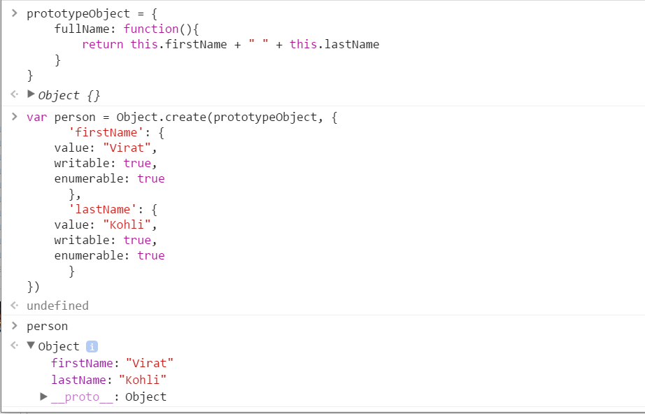This screenshot has width=645, height=414.
Task: Expand the __proto__ property of person
Action: pos(43,397)
